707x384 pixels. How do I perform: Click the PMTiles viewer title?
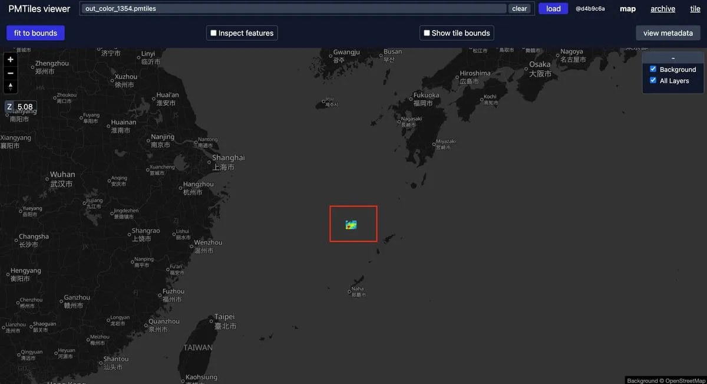(39, 9)
